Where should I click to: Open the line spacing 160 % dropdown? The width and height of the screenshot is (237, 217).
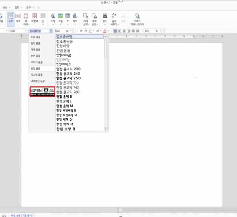pyautogui.click(x=160, y=31)
